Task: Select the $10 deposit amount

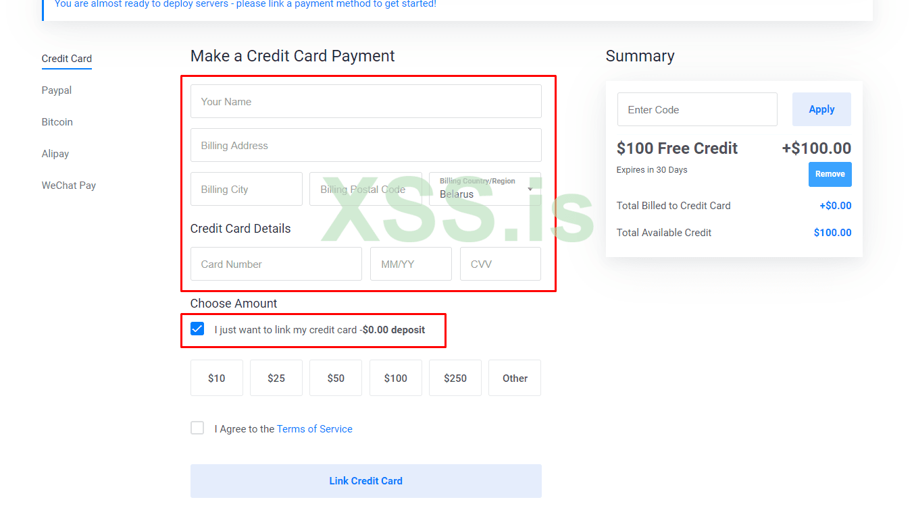Action: [x=217, y=378]
